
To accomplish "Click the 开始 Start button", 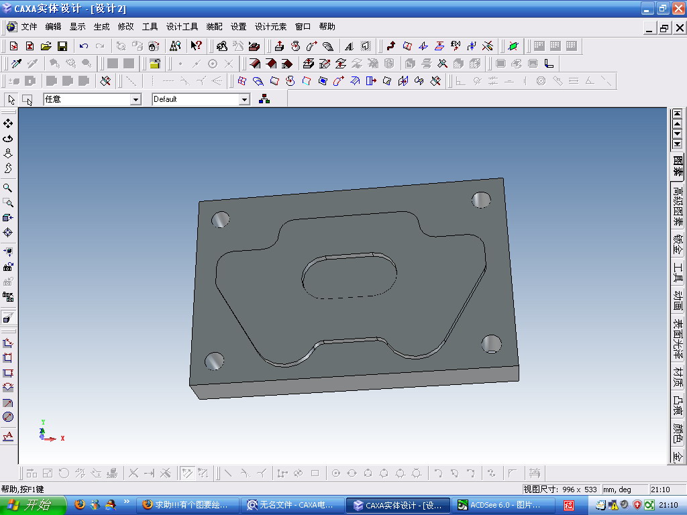I will [x=33, y=505].
